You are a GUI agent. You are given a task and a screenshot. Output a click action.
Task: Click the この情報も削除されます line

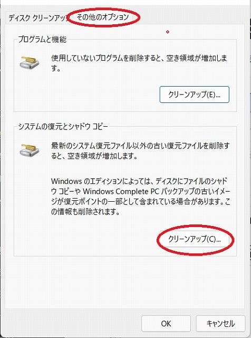click(85, 212)
